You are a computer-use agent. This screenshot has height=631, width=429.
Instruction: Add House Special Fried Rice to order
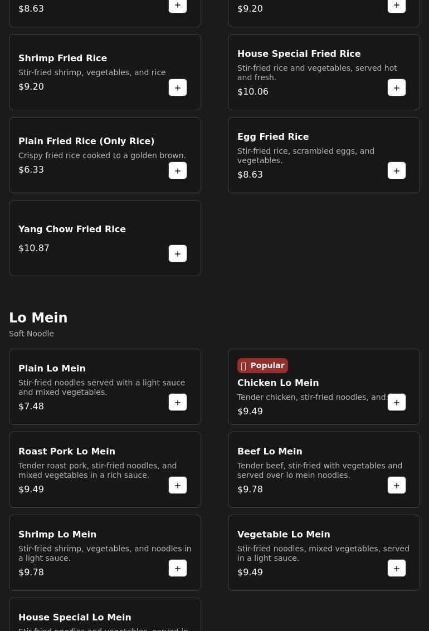[x=397, y=87]
